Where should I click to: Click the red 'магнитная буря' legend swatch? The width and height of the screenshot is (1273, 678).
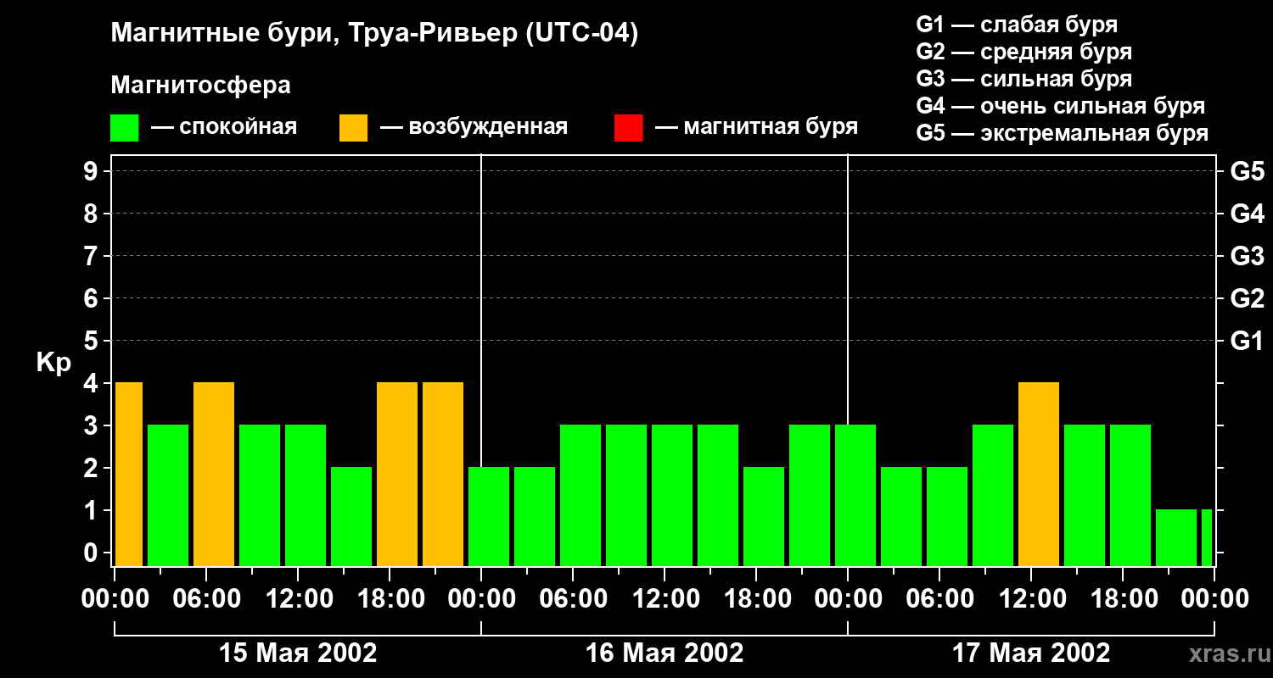(628, 128)
